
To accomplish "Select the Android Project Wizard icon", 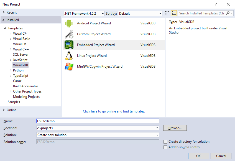I will [x=69, y=23].
